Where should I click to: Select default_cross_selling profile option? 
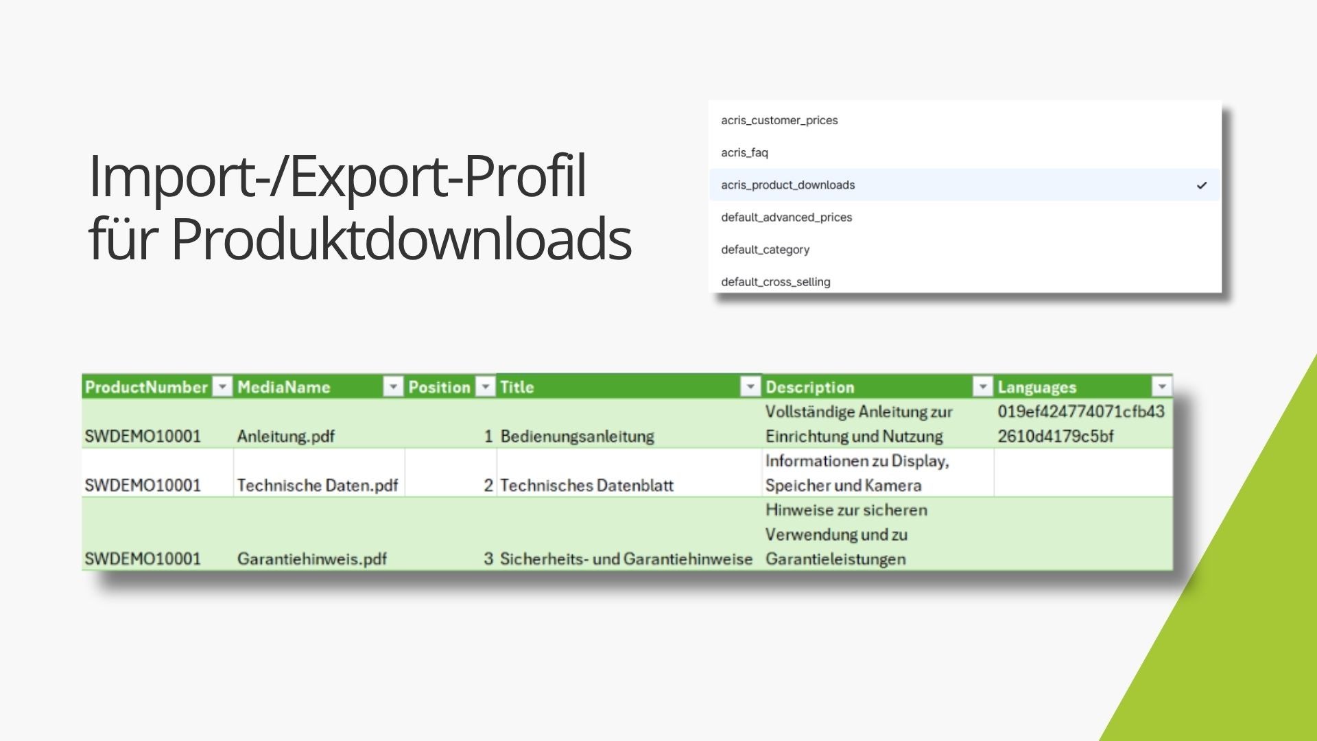click(x=965, y=281)
